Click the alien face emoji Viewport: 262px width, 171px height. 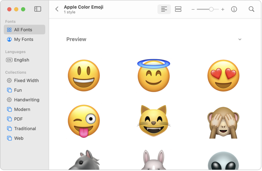pyautogui.click(x=223, y=161)
